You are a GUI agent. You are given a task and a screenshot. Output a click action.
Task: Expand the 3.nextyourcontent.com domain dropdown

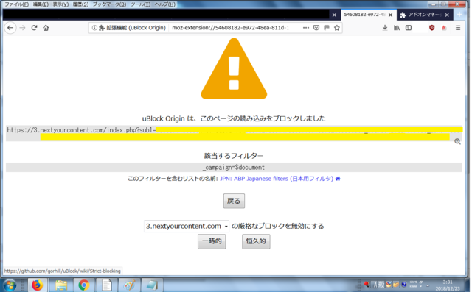[x=187, y=226]
